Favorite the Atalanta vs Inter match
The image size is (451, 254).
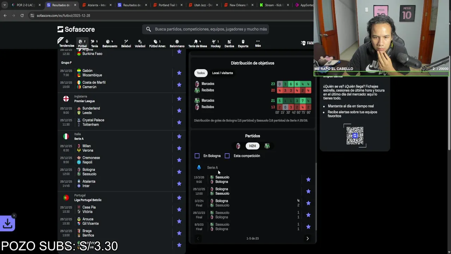[x=179, y=184]
